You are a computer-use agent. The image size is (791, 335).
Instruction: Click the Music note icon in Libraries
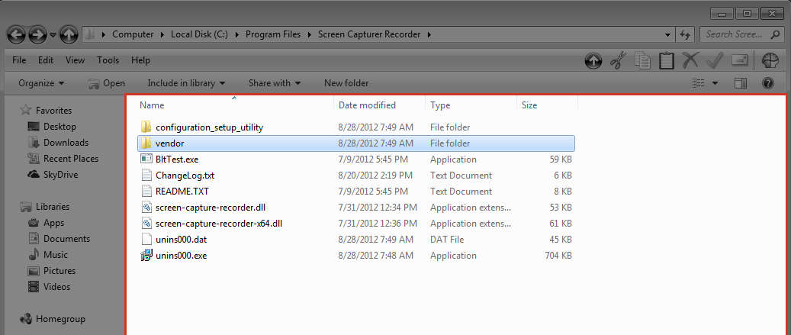(34, 254)
